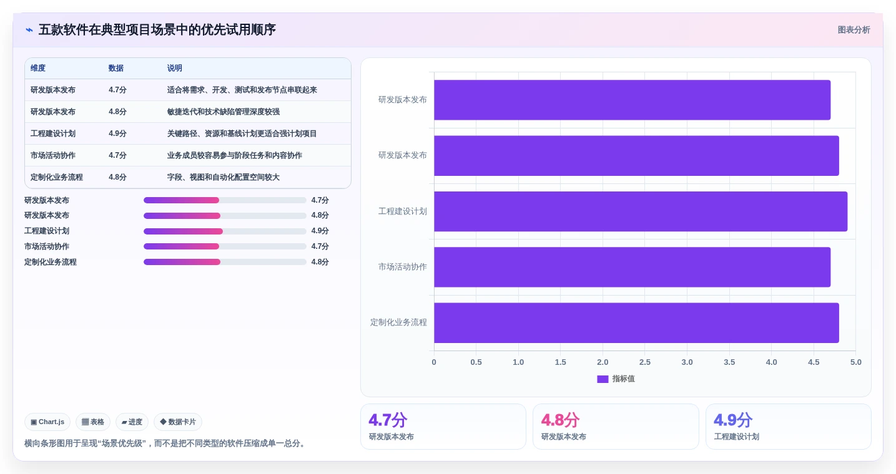Click 工程建设计划 in the table's 维度 column
896x474 pixels.
53,133
